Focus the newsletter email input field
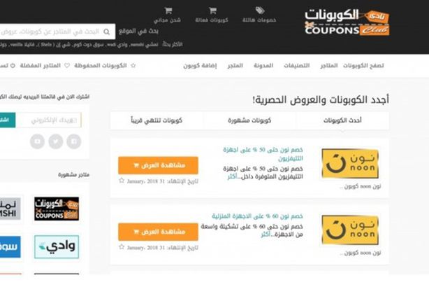Viewport: 429px width, 287px height. coord(48,120)
